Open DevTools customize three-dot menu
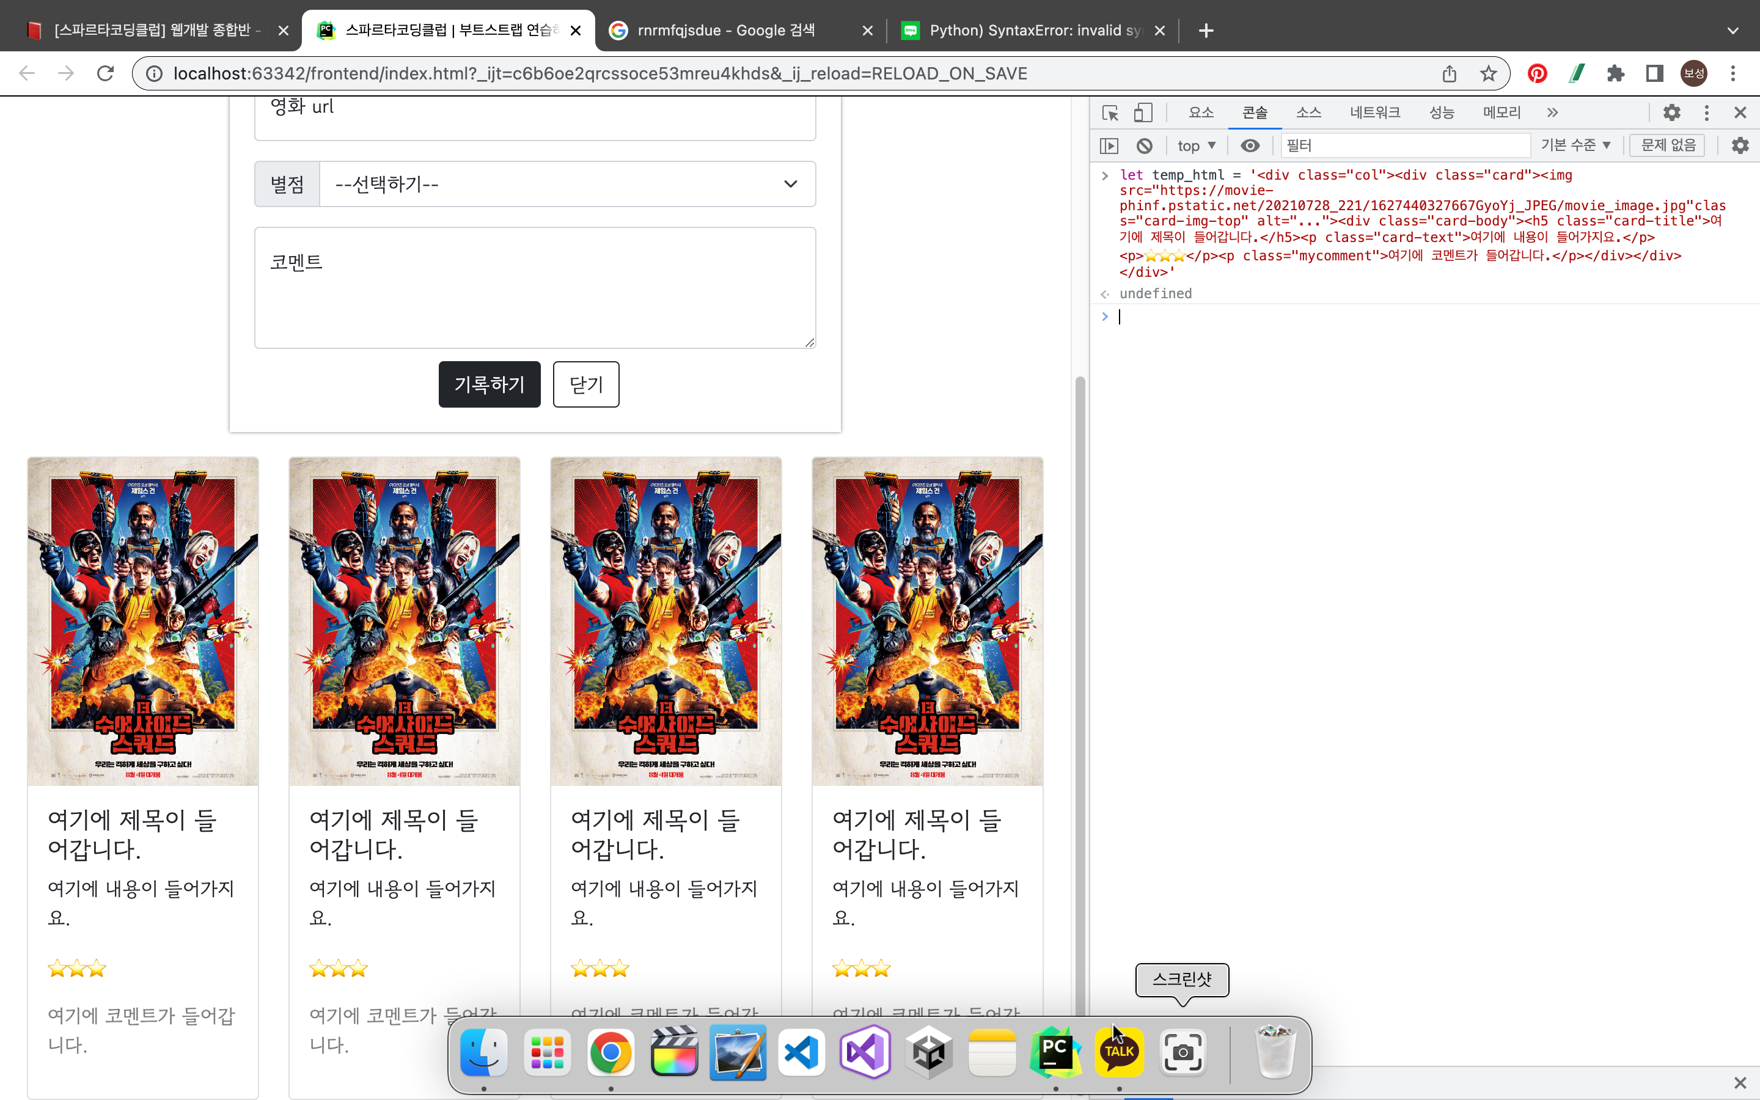Screen dimensions: 1760x1100 tap(1707, 113)
